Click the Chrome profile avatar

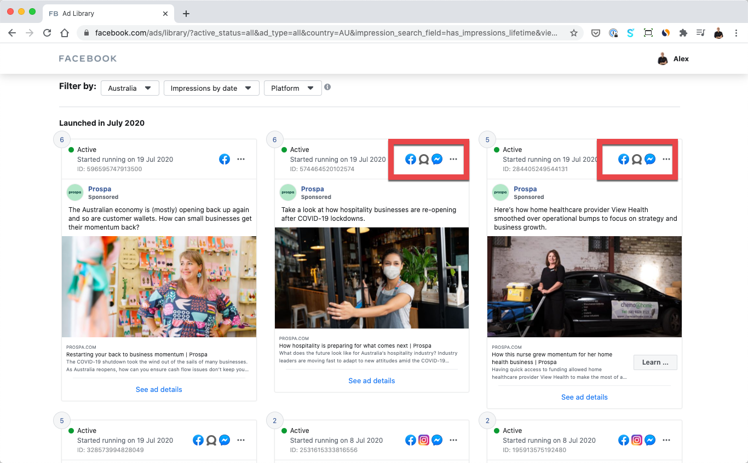coord(718,33)
